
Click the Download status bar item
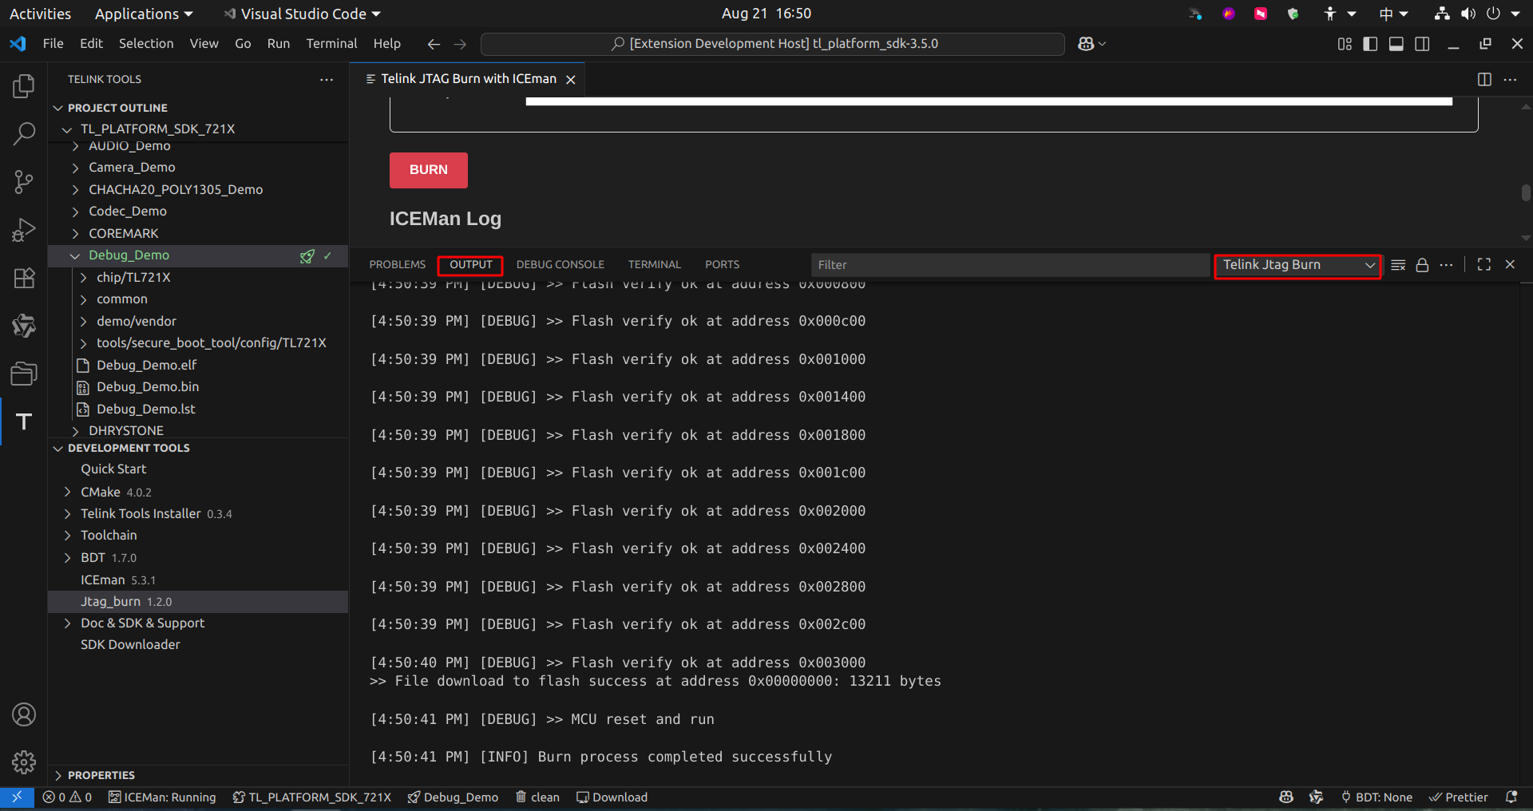[x=612, y=797]
